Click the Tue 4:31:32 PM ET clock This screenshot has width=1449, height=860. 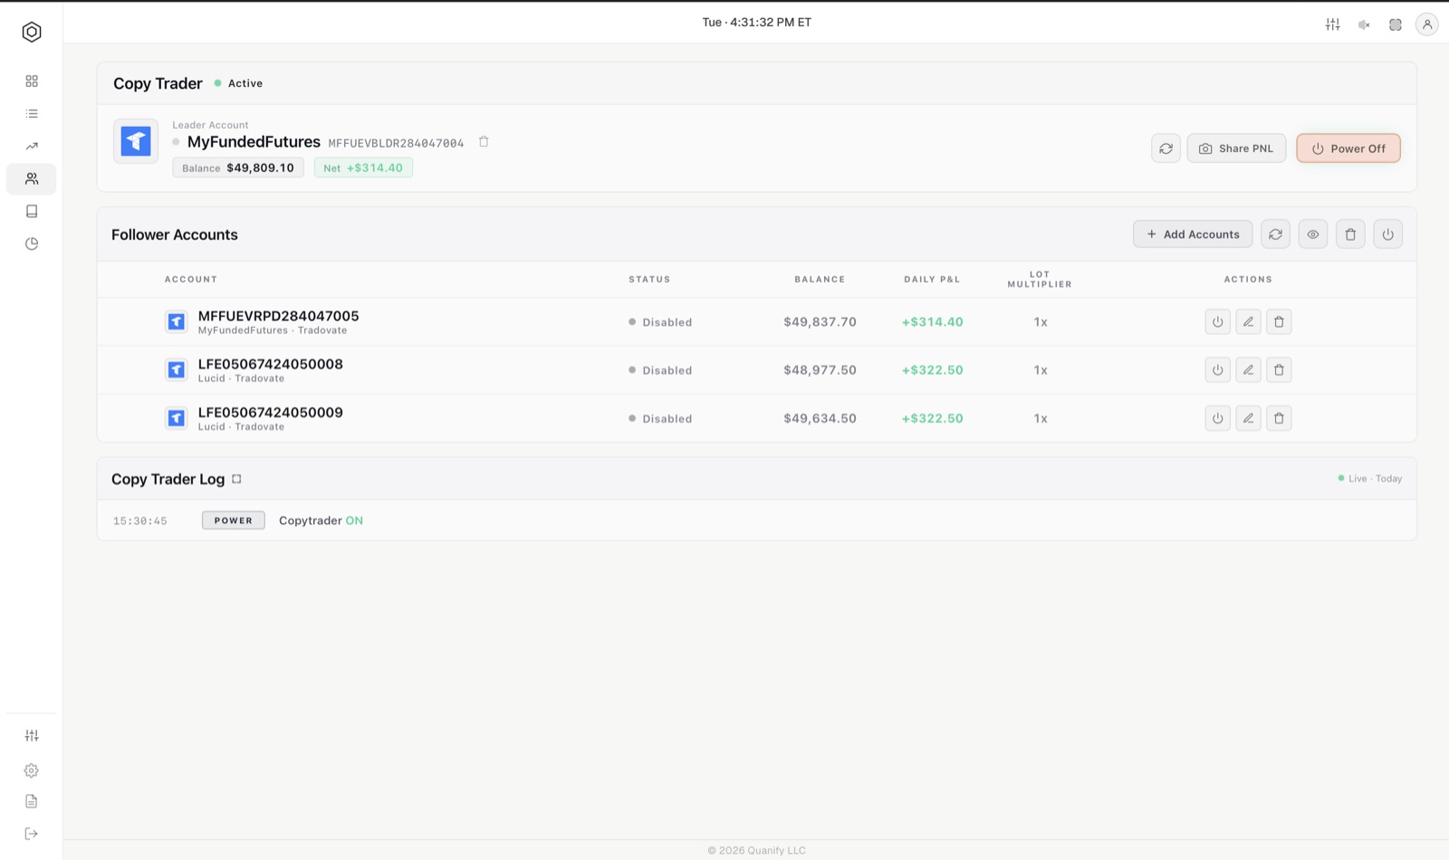pyautogui.click(x=757, y=23)
